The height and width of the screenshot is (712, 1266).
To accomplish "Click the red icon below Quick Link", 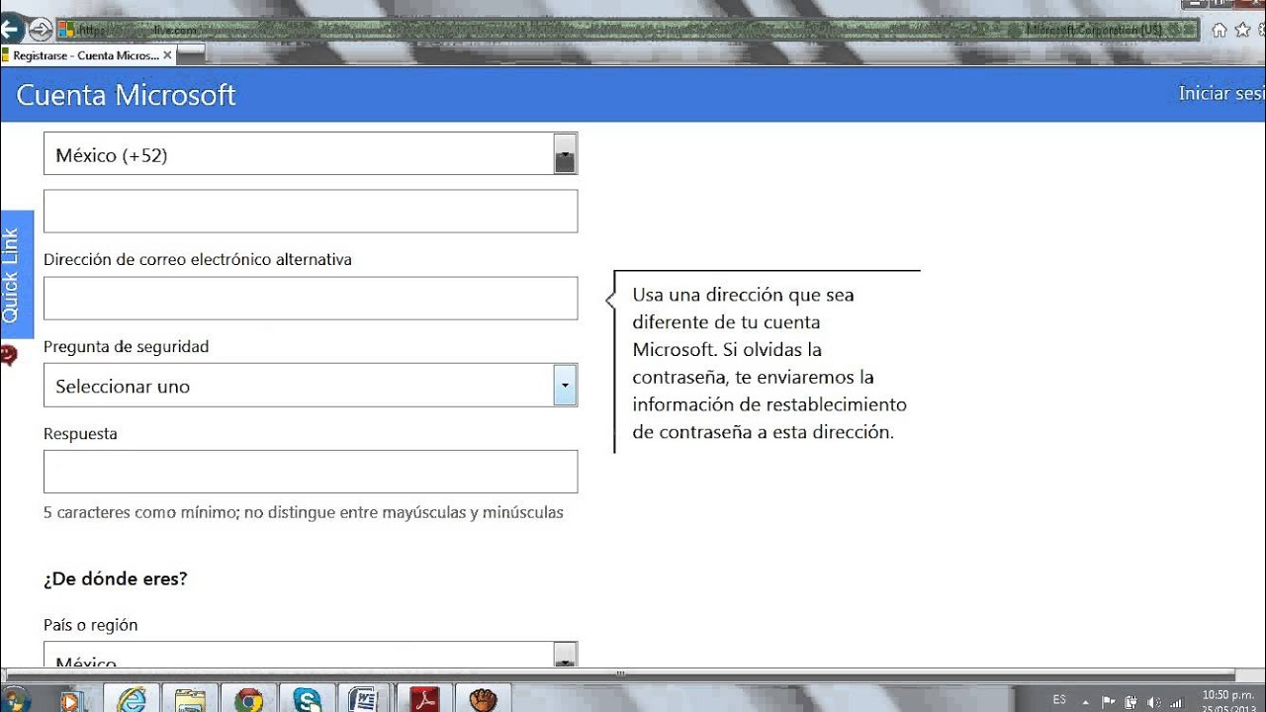I will click(8, 354).
